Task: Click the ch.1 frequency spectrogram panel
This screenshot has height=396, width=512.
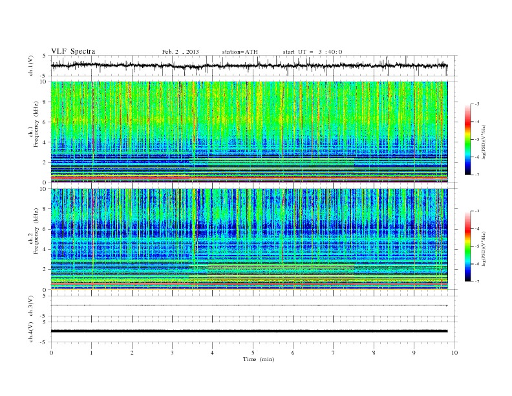Action: [x=249, y=132]
